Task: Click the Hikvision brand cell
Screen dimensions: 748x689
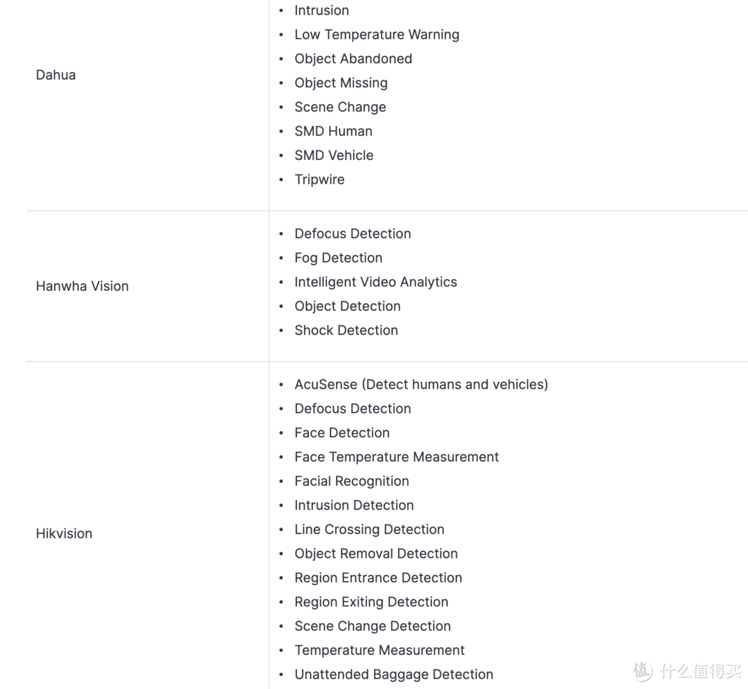Action: [x=64, y=533]
